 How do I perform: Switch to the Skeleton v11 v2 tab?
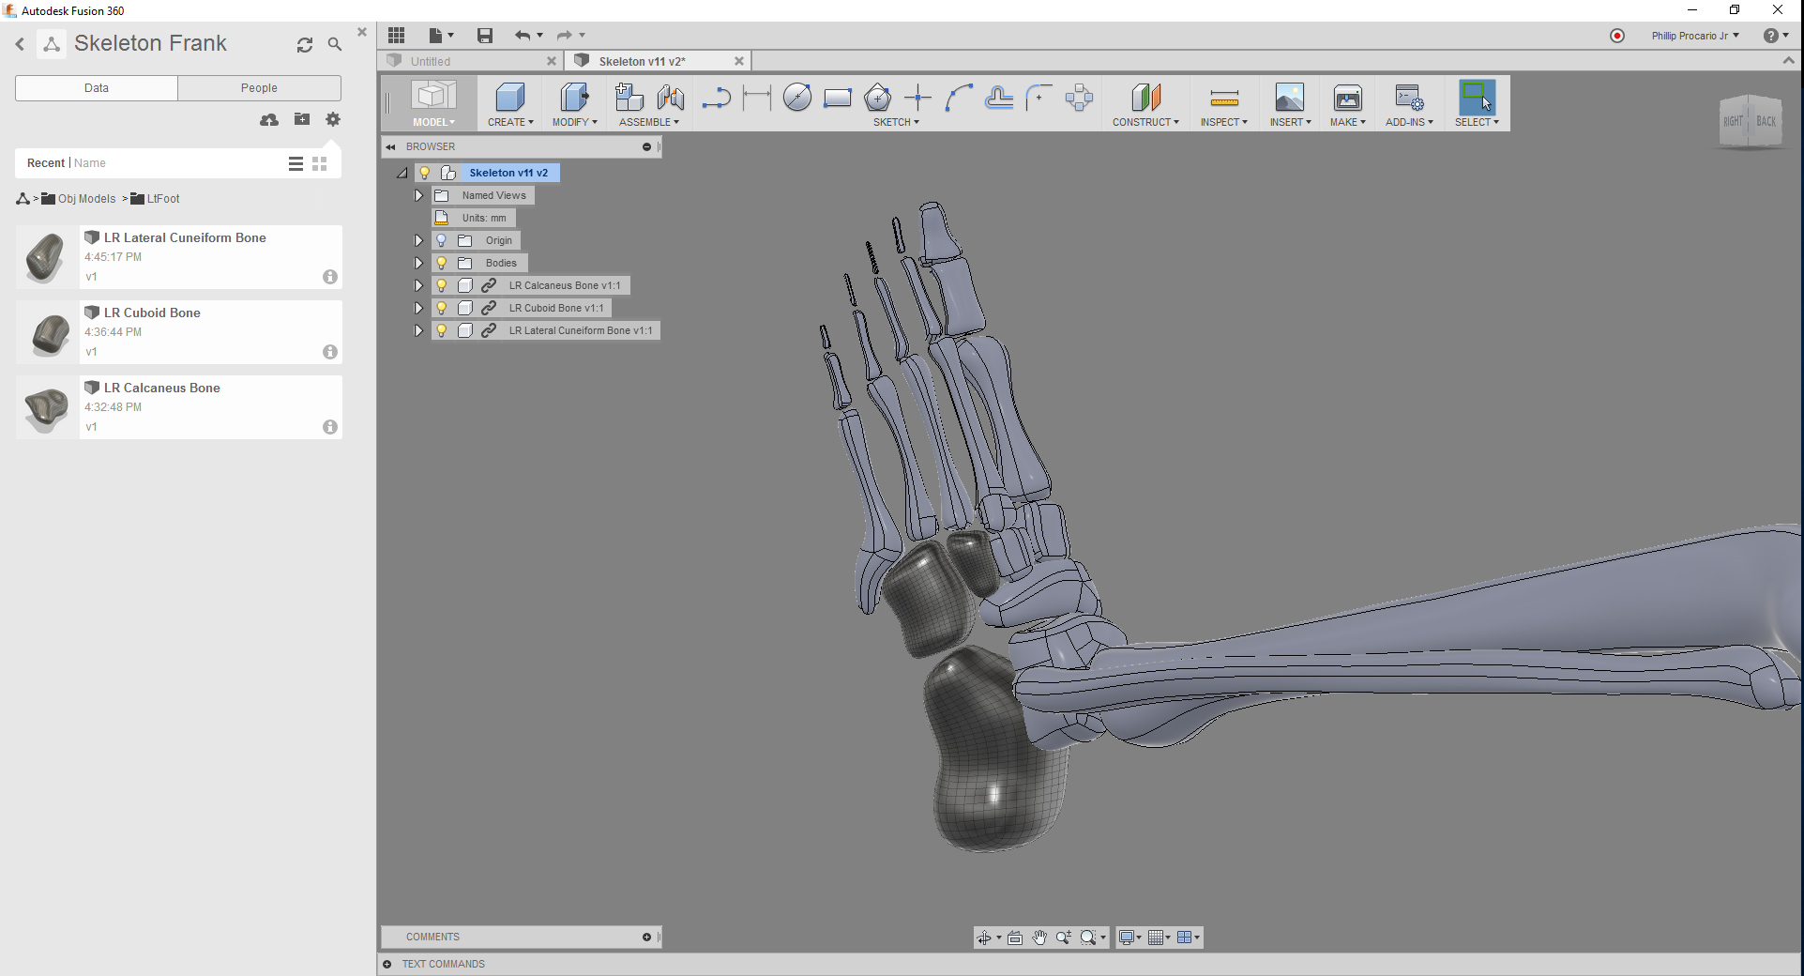tap(657, 61)
